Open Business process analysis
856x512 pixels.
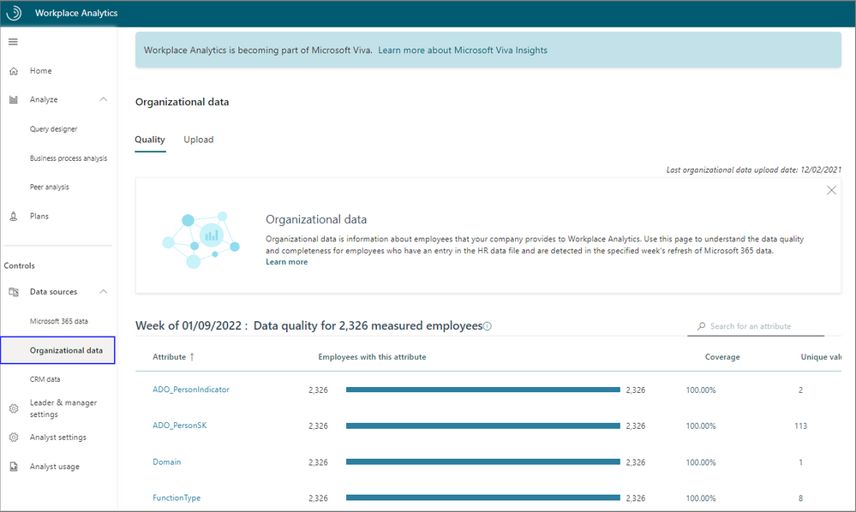pos(69,158)
